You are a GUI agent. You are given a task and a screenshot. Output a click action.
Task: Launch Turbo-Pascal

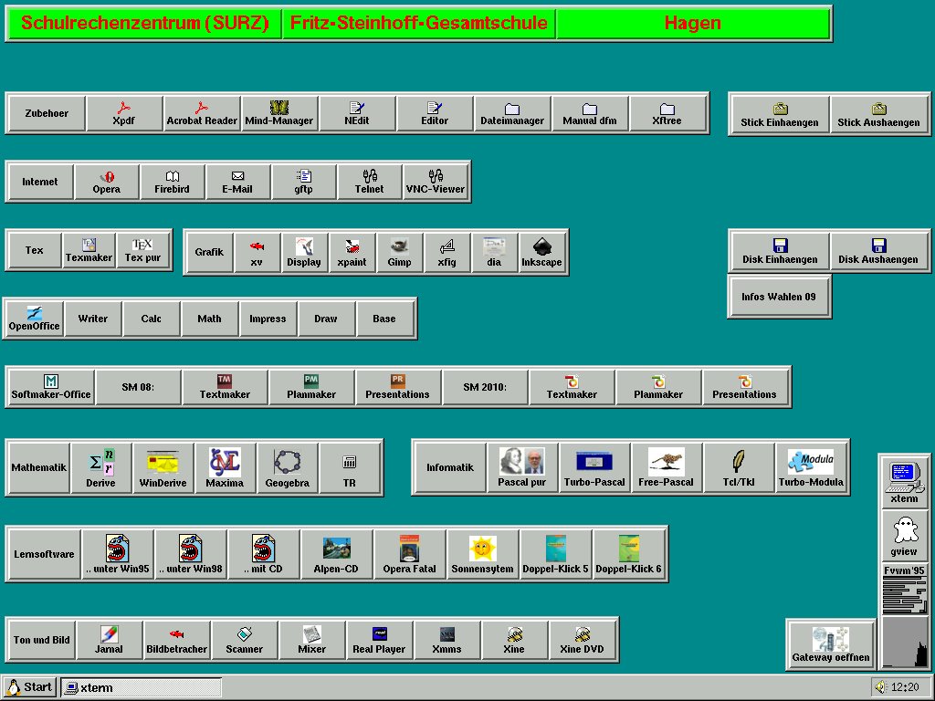(x=594, y=467)
